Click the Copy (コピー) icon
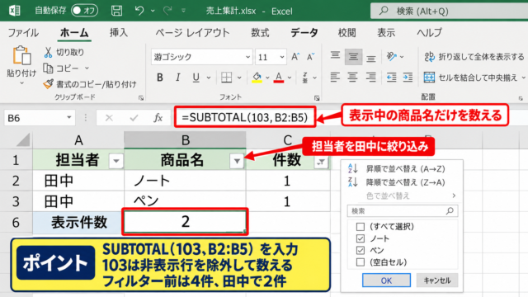This screenshot has width=528, height=297. click(48, 68)
